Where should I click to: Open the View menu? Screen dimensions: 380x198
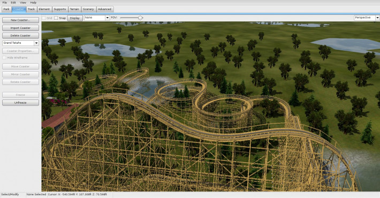pyautogui.click(x=23, y=3)
